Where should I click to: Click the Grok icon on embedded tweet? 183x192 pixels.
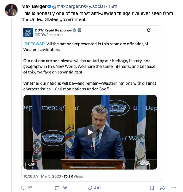coord(149,30)
